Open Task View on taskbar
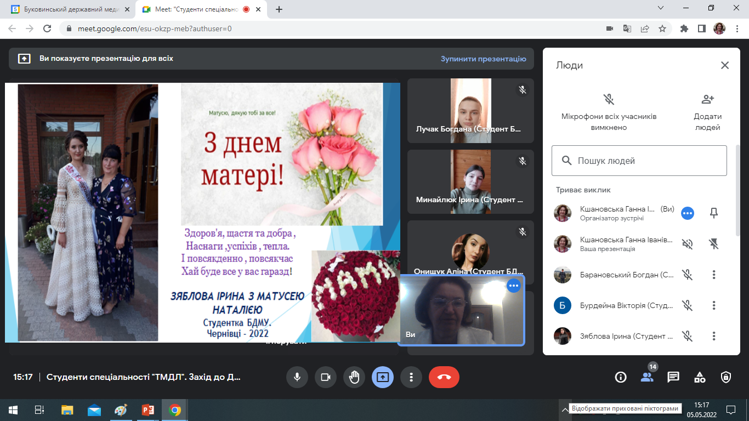The width and height of the screenshot is (749, 421). click(39, 409)
